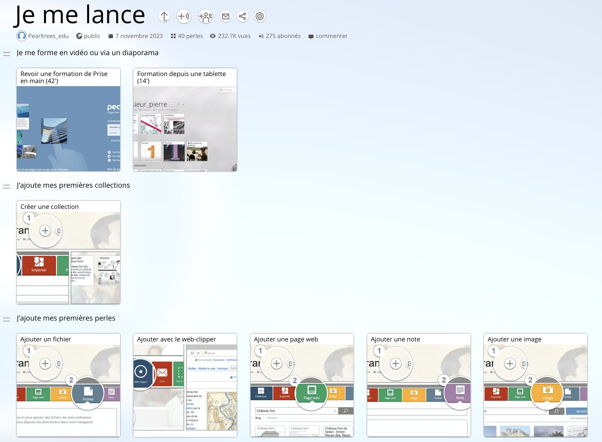Open the 'Ajouter avec le web-clipper' pearl
This screenshot has width=602, height=442.
click(x=185, y=385)
